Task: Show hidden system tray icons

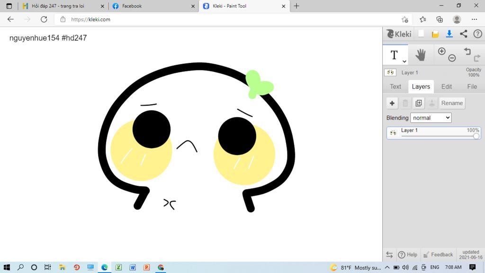Action: [387, 267]
